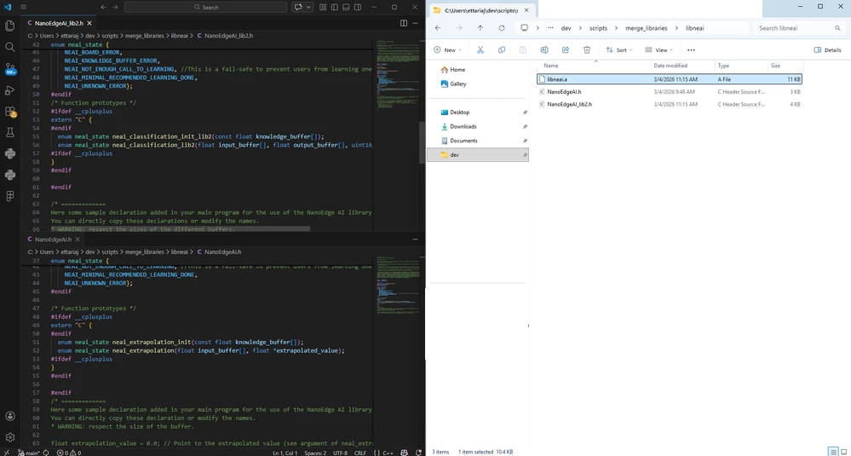Screen dimensions: 851x456
Task: Click the Delete trash icon in Explorer
Action: click(587, 50)
